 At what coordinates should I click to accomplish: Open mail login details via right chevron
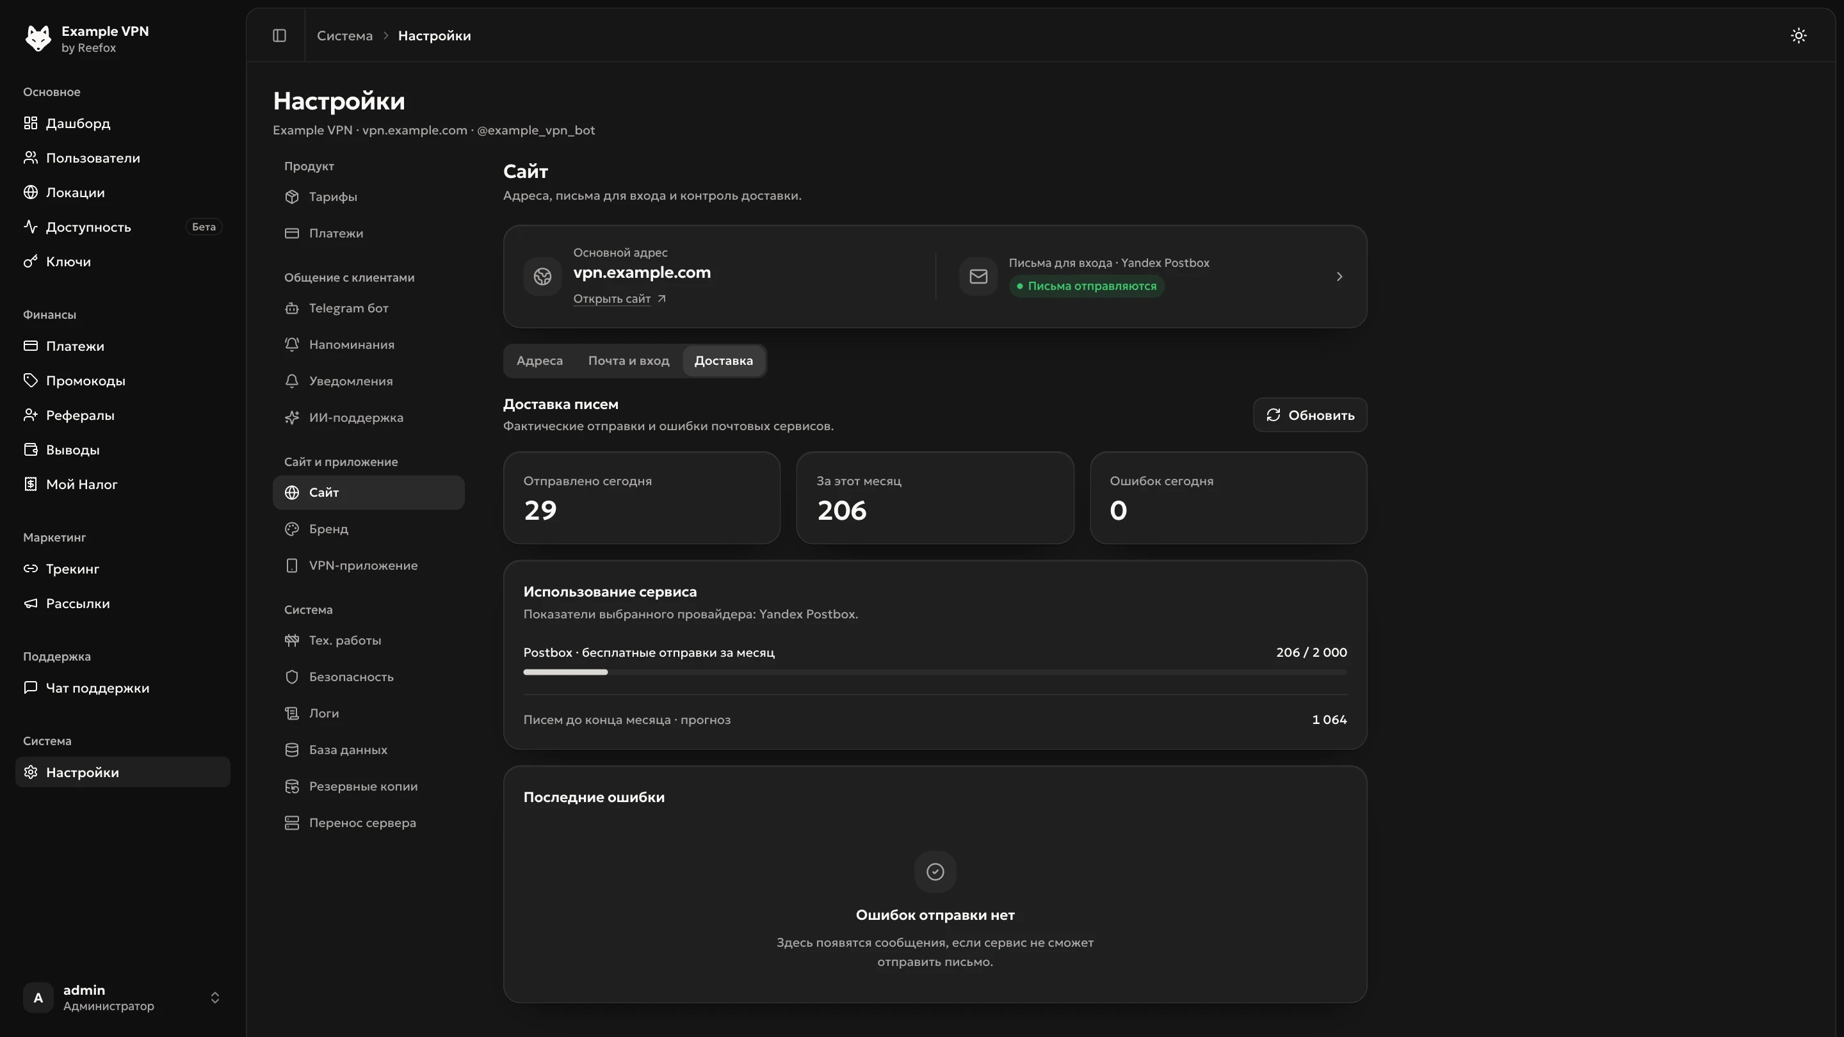[1339, 277]
